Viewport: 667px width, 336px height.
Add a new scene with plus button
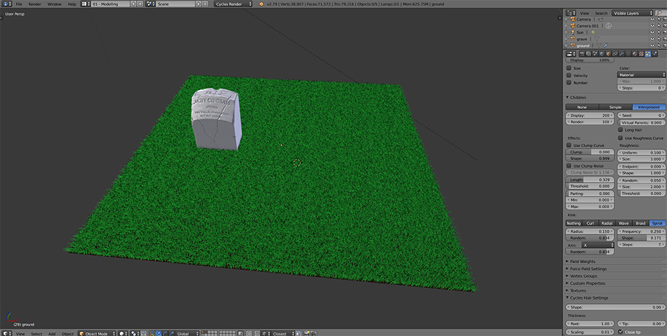(x=199, y=4)
